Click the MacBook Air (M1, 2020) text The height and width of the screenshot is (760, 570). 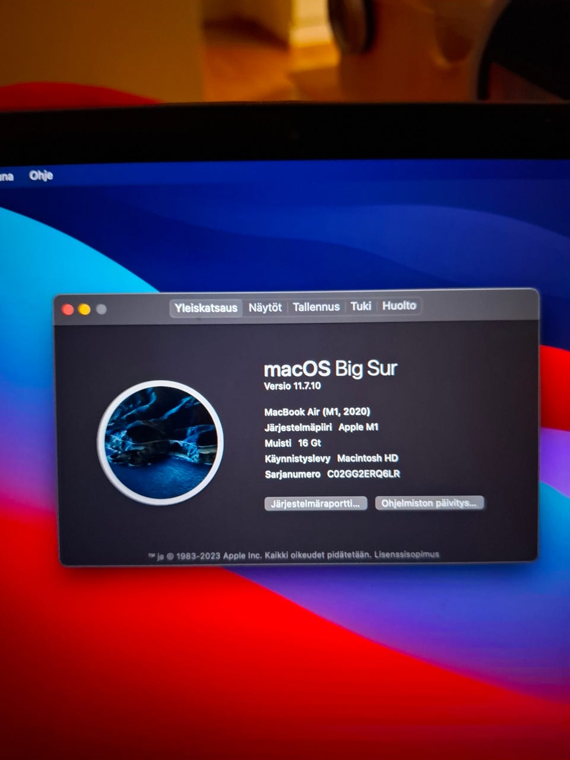pos(317,411)
